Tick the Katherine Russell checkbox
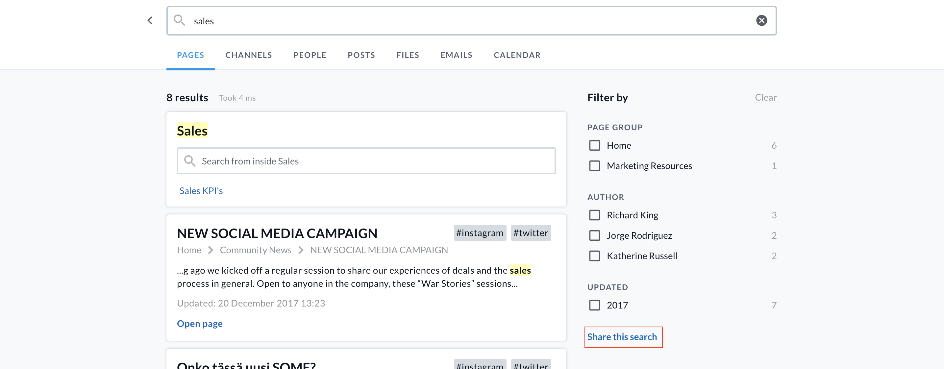The height and width of the screenshot is (369, 944). click(x=594, y=256)
